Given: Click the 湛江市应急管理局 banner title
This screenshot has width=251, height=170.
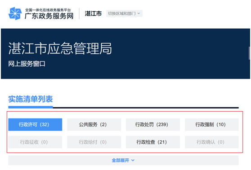Looking at the screenshot, I should pyautogui.click(x=60, y=48).
